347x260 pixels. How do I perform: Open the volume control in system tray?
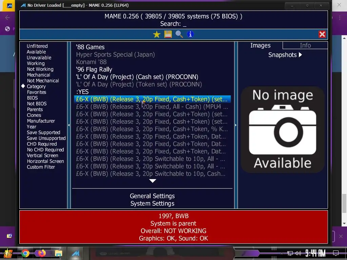coord(298,253)
